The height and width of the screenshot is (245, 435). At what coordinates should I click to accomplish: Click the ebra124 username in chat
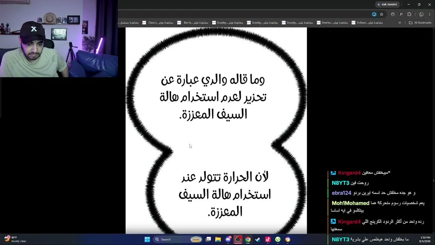(342, 193)
